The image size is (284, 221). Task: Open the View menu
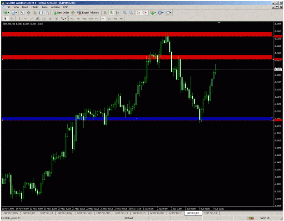click(16, 7)
